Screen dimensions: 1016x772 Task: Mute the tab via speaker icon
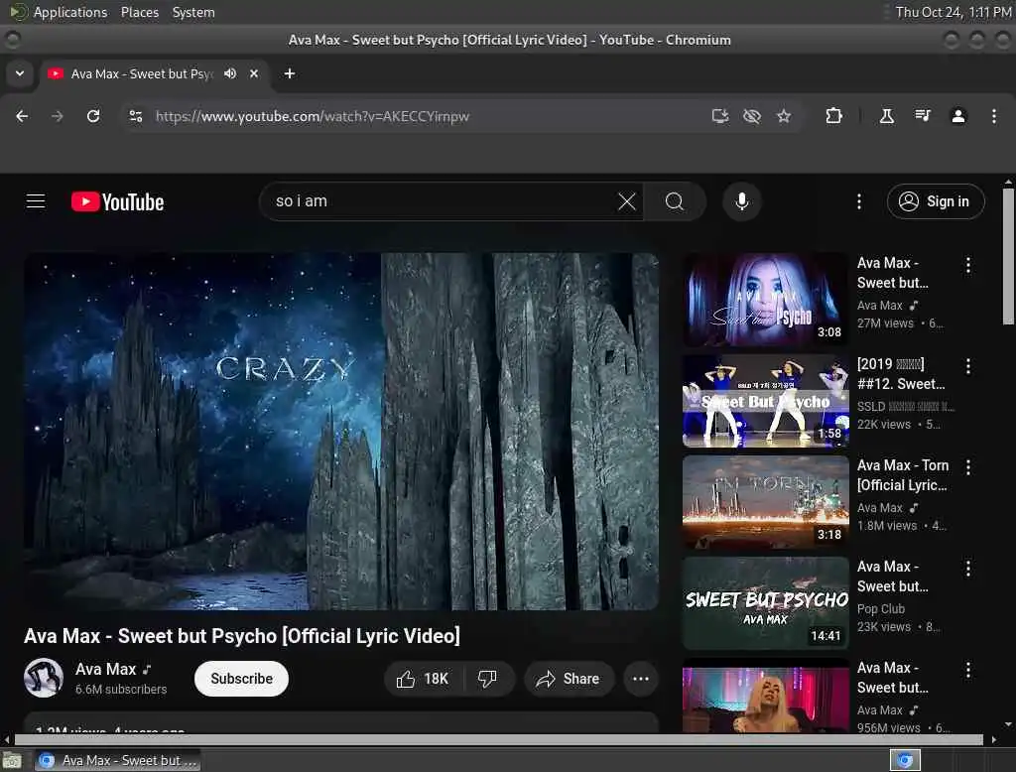click(x=230, y=73)
